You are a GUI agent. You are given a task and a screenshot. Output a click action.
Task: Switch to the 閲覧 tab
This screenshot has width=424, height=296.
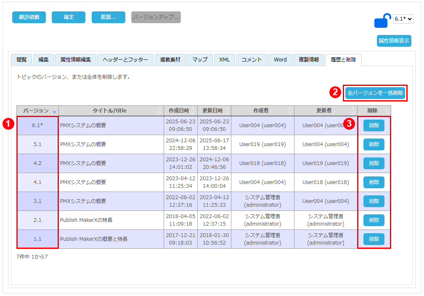[x=21, y=60]
